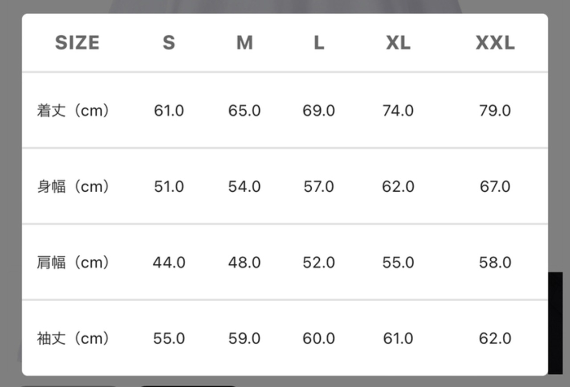Select the M size column header
This screenshot has width=570, height=387.
(x=244, y=43)
